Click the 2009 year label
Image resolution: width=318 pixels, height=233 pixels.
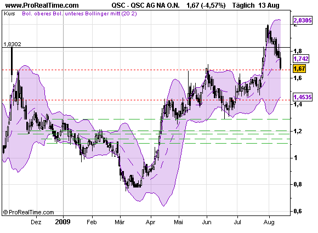click(63, 222)
